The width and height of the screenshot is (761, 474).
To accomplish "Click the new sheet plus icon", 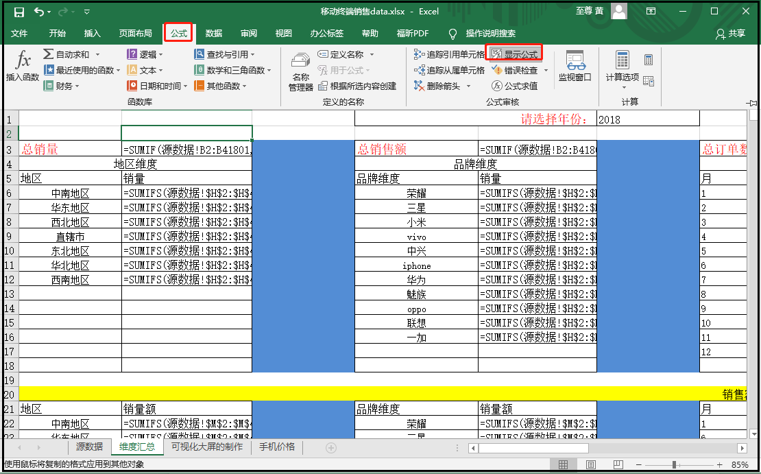I will (331, 448).
